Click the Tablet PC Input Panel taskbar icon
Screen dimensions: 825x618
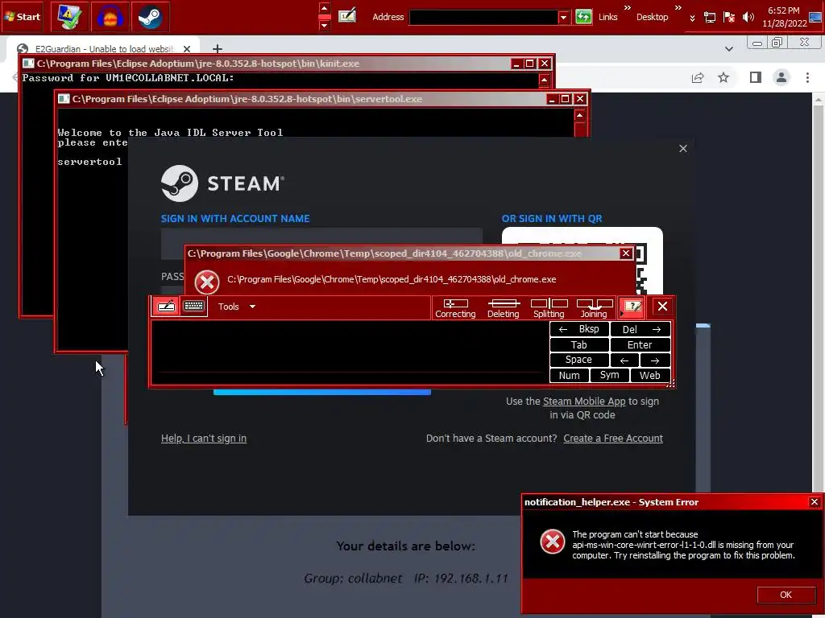346,16
